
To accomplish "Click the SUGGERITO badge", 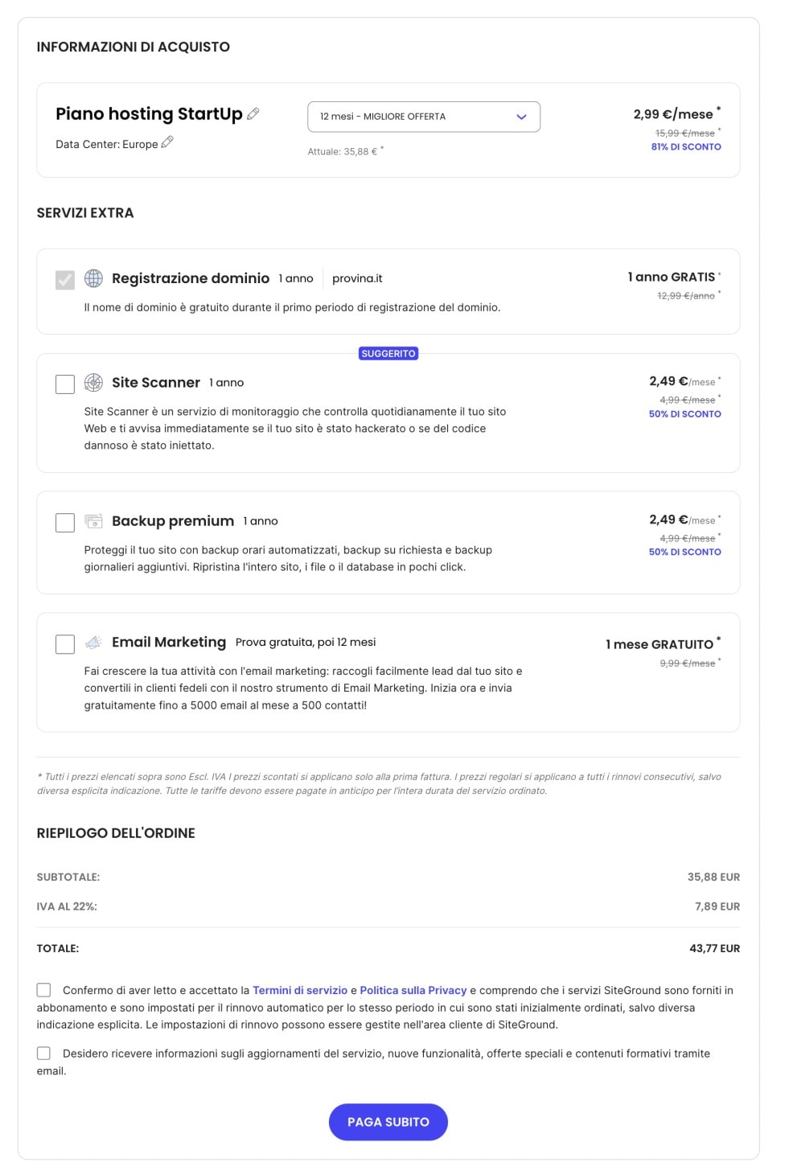I will [388, 353].
